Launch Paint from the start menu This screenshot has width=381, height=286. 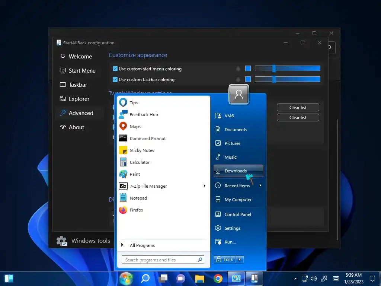pyautogui.click(x=135, y=174)
